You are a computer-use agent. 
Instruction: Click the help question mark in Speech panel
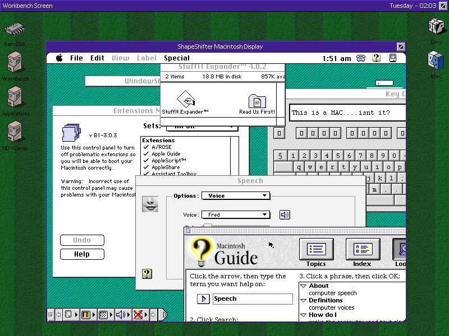[x=146, y=274]
